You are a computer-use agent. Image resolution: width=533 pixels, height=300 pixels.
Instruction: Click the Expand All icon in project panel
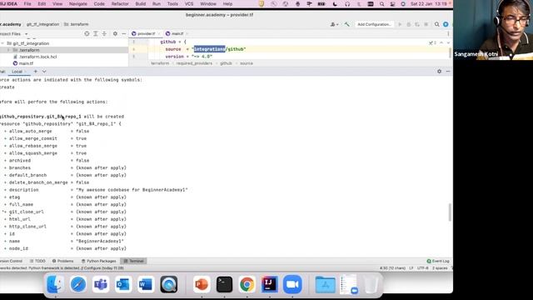click(96, 33)
